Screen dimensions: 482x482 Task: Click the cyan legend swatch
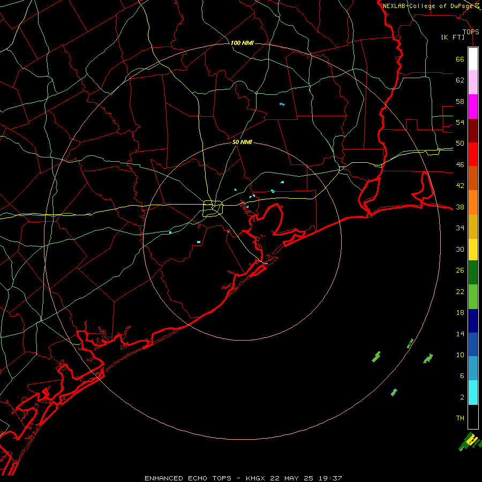pyautogui.click(x=473, y=393)
